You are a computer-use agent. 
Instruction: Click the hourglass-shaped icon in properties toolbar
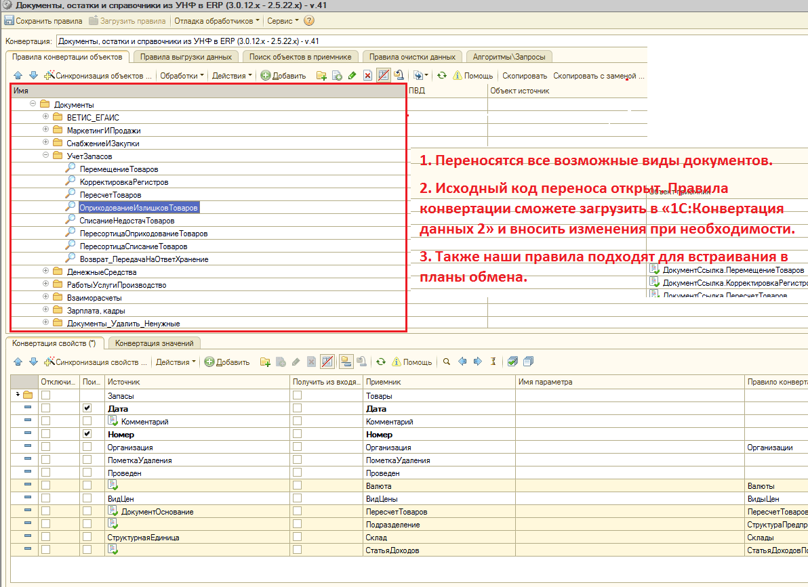(x=493, y=362)
